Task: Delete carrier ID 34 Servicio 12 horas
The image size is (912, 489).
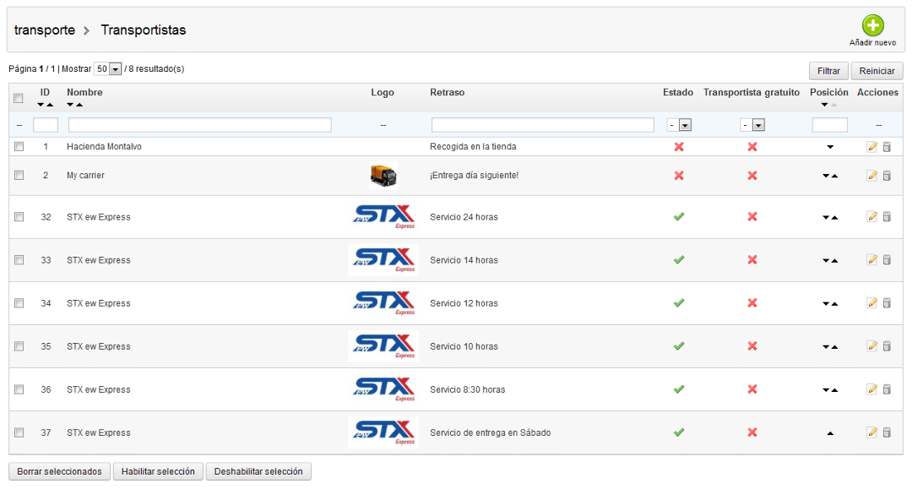Action: click(x=886, y=303)
